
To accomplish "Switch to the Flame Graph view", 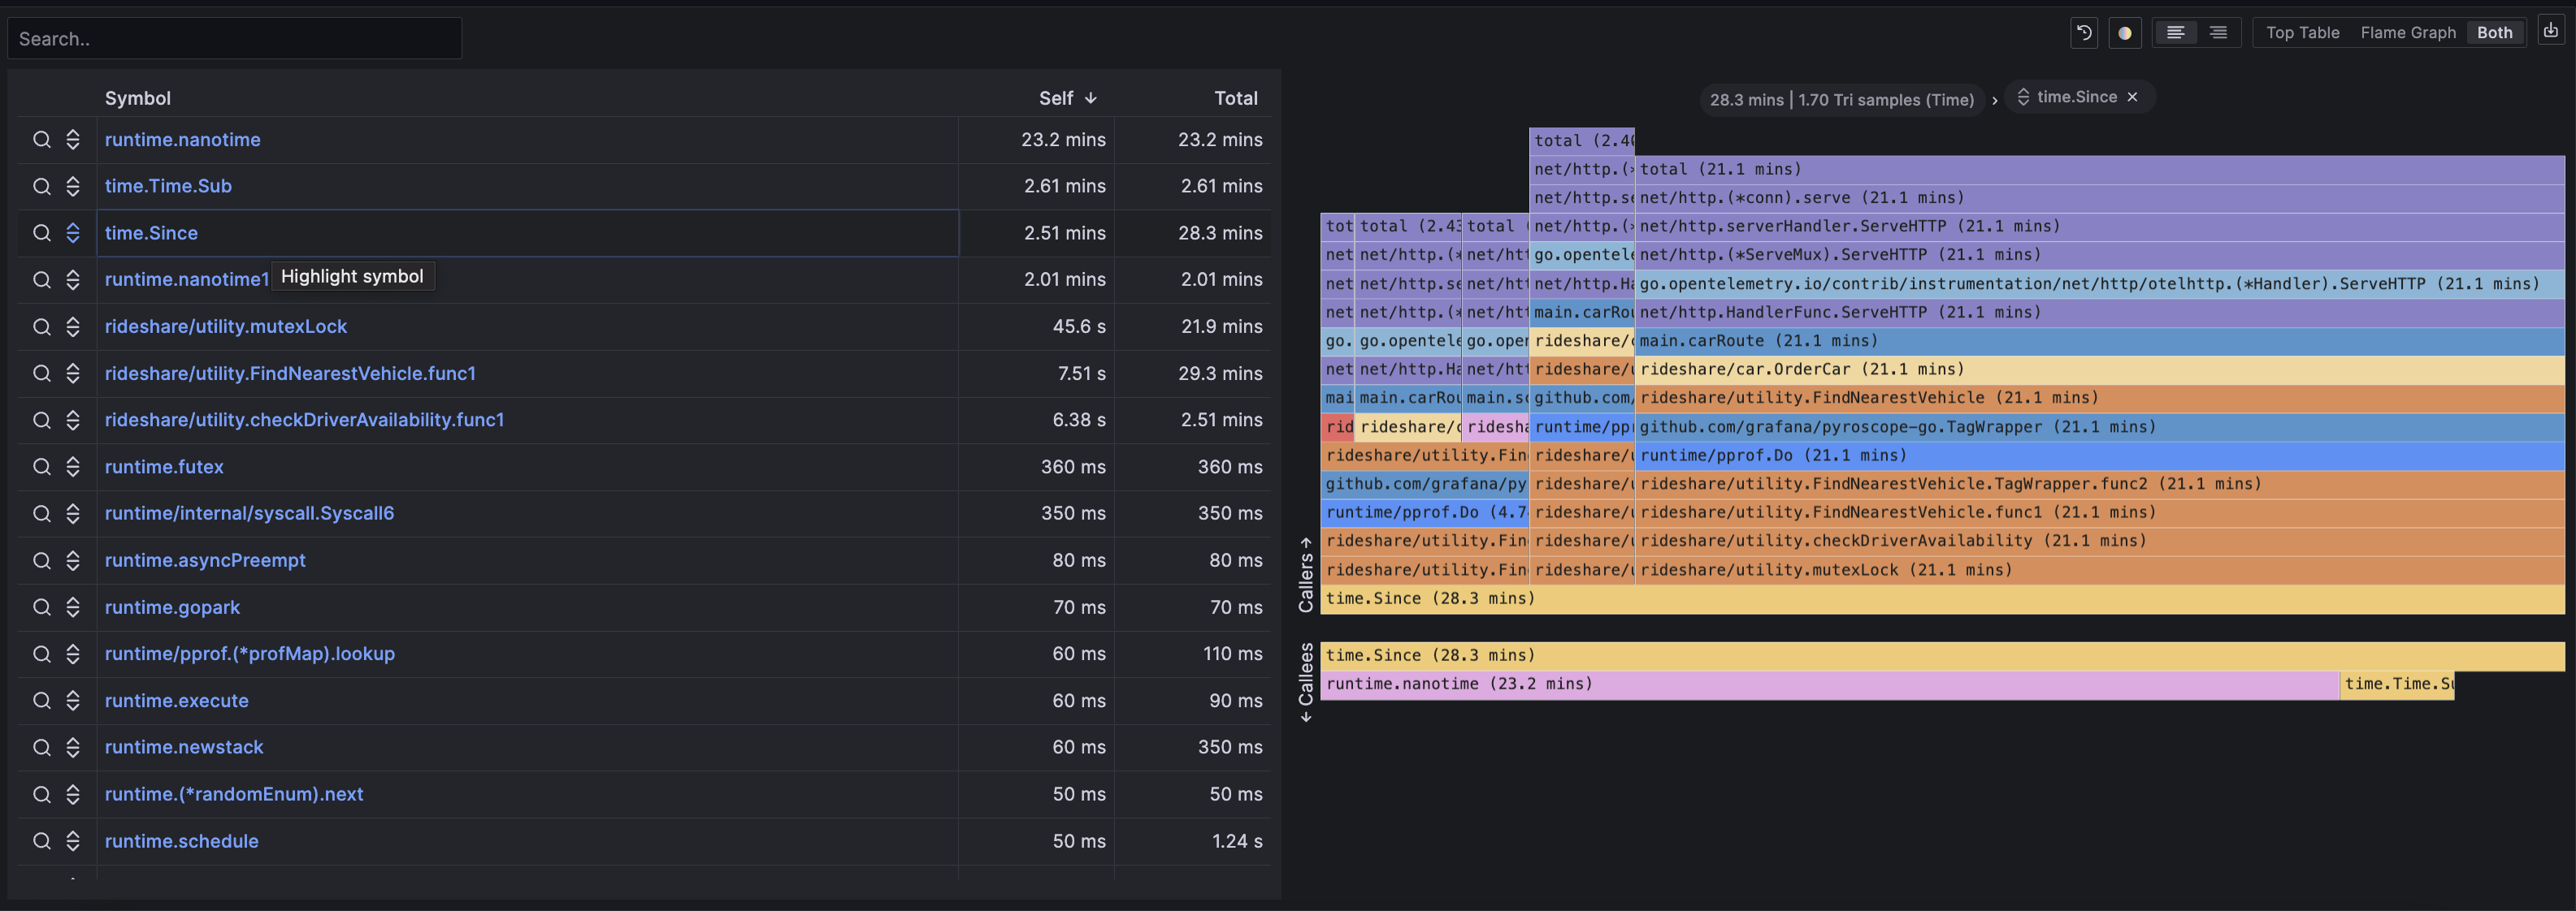I will tap(2407, 33).
